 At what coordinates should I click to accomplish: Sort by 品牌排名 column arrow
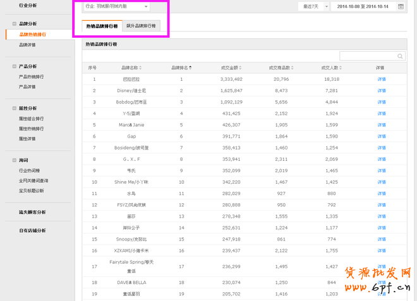pos(190,68)
